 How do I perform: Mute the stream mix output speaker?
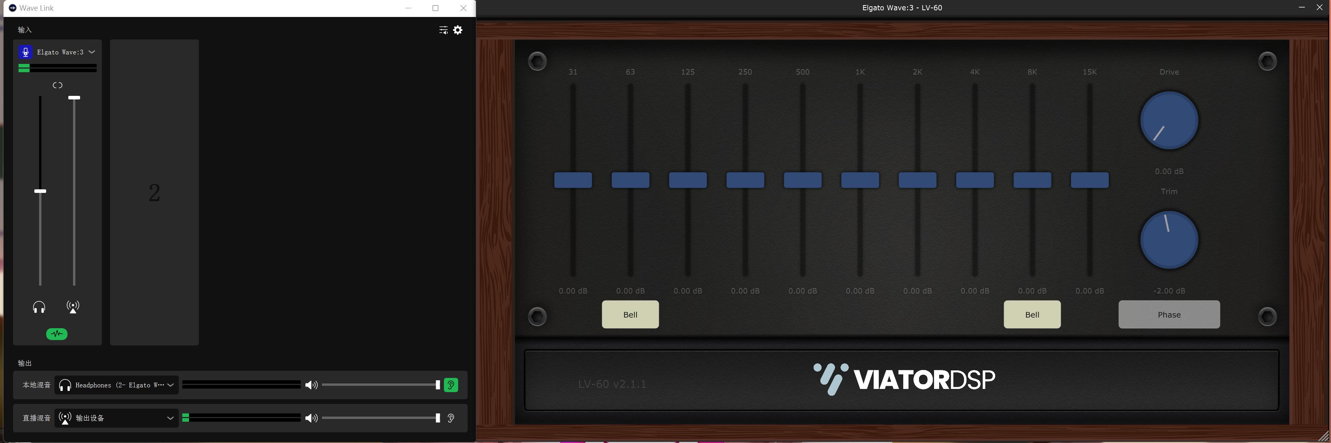[x=311, y=418]
